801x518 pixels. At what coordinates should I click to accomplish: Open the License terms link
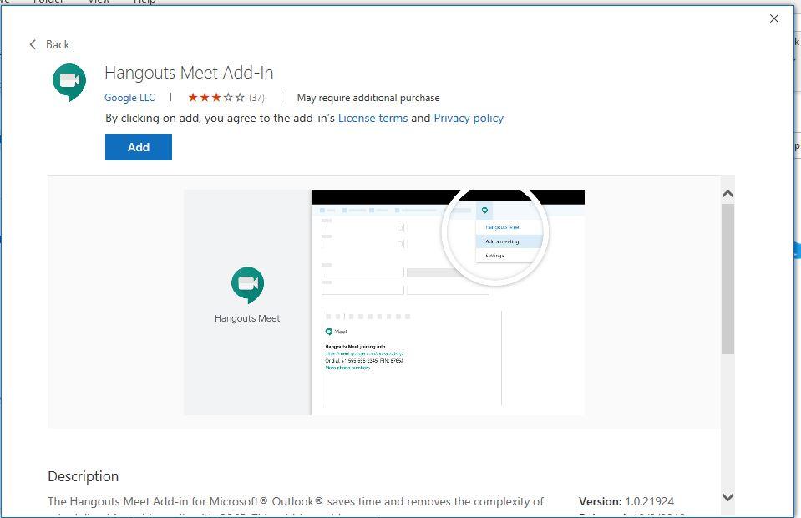373,118
